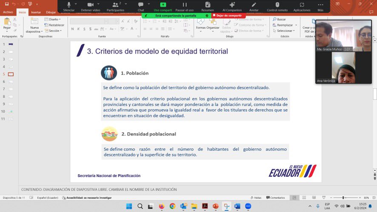Toggle strikethrough abc formatting

[x=96, y=29]
